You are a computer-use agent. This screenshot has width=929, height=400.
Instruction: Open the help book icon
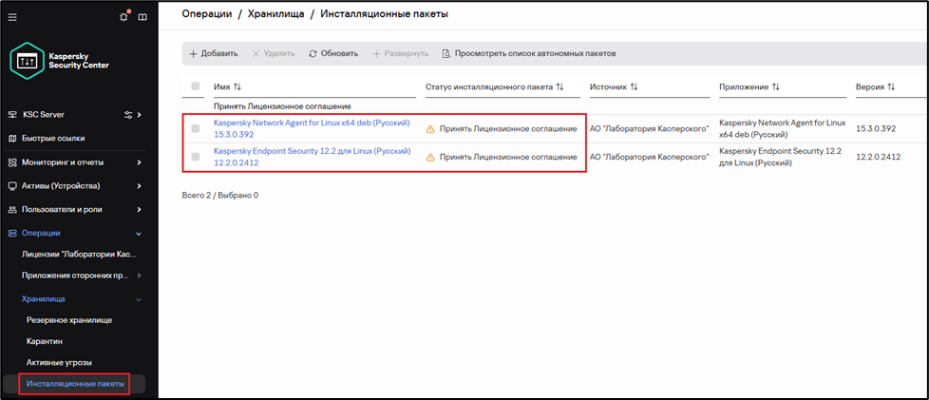142,17
